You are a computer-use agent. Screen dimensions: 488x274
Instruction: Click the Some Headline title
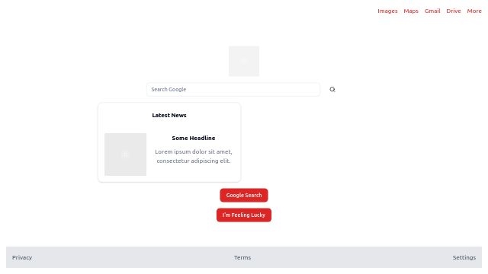pos(193,138)
